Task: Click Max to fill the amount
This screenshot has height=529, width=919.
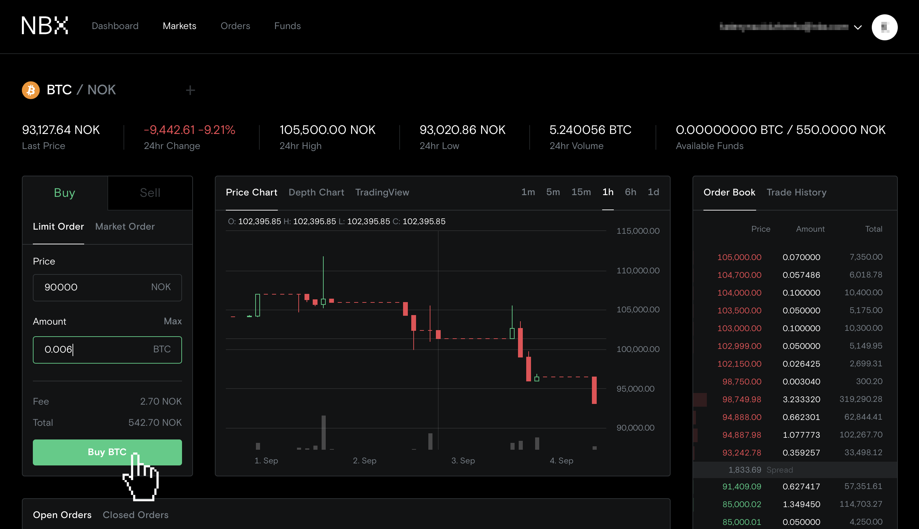Action: point(172,321)
